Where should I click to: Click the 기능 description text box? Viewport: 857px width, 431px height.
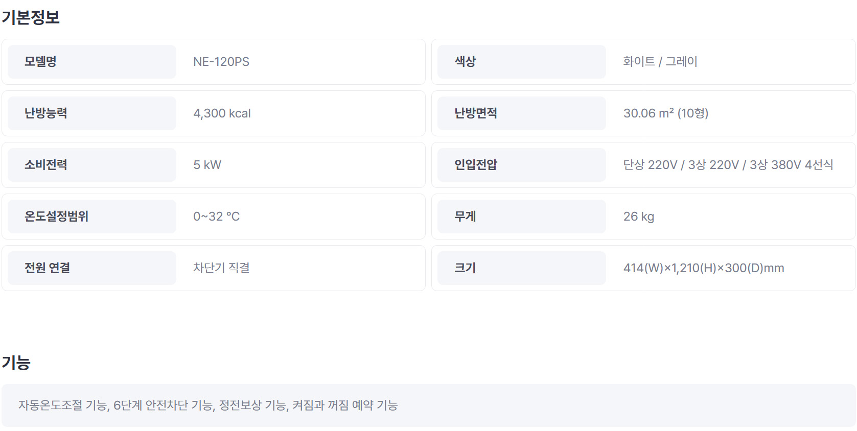[428, 405]
